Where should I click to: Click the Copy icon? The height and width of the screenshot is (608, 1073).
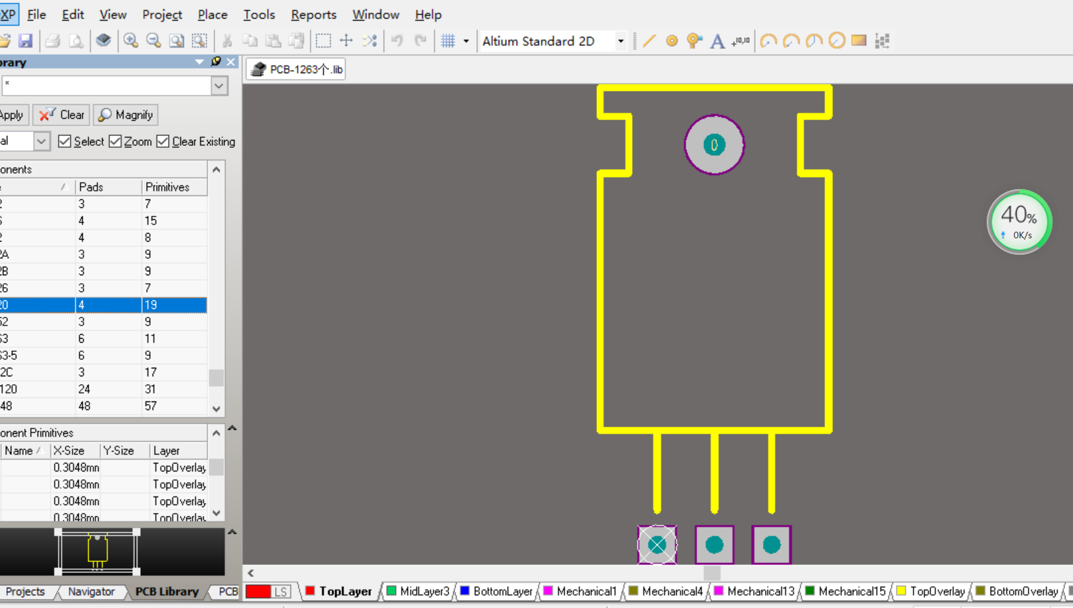click(x=250, y=41)
